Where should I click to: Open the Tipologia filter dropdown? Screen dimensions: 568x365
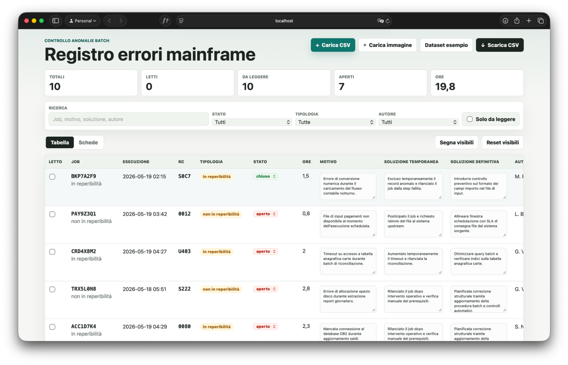(335, 122)
